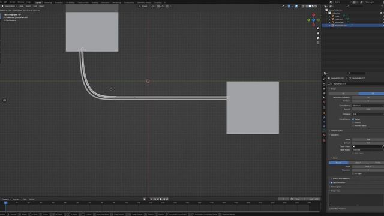
Task: Toggle camera view icon in viewport
Action: (318, 38)
